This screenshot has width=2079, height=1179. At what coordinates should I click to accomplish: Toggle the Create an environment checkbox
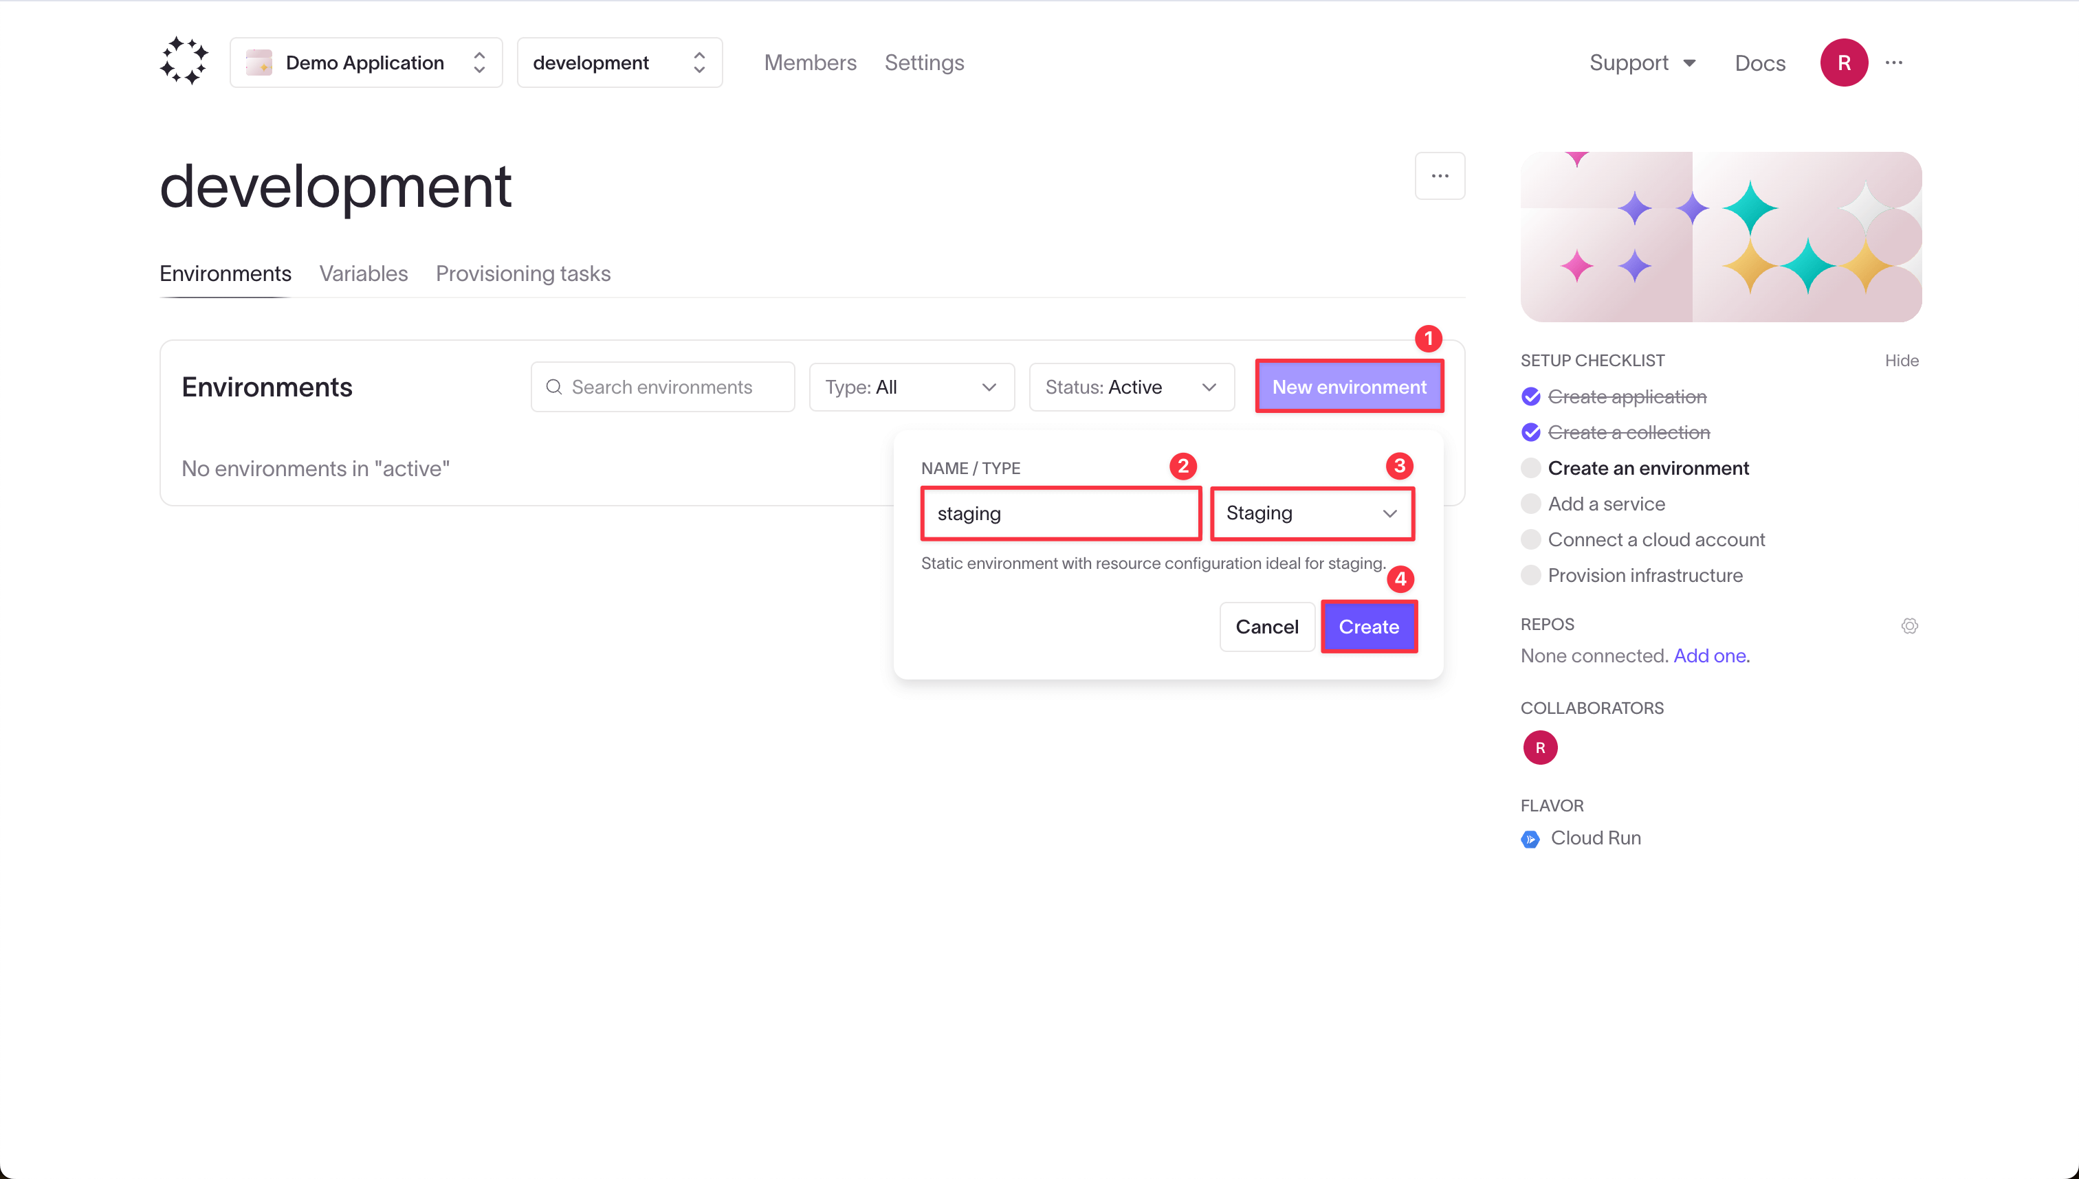click(1529, 467)
